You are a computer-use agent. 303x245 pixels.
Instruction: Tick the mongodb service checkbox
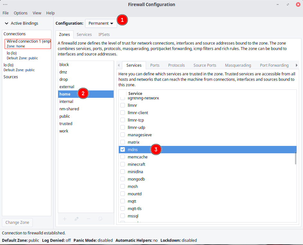[123, 179]
